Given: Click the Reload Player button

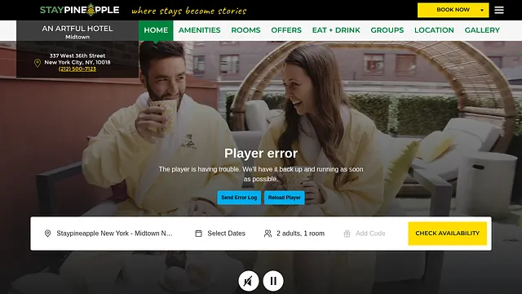Looking at the screenshot, I should (x=285, y=198).
